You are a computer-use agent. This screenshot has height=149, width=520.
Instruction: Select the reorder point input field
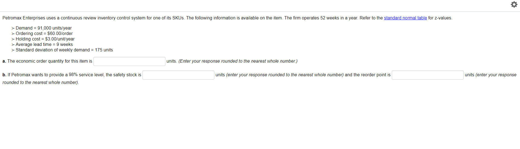pos(427,75)
